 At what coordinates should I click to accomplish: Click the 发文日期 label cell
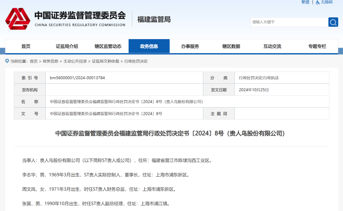tap(219, 90)
